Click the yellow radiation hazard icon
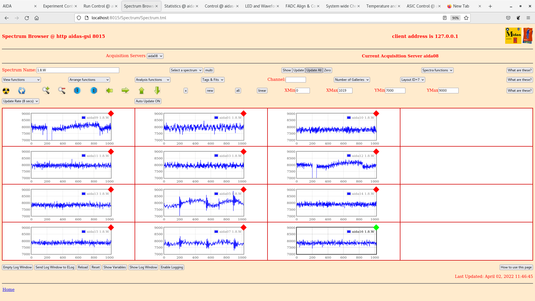Screen dimensions: 535x301 (6, 91)
